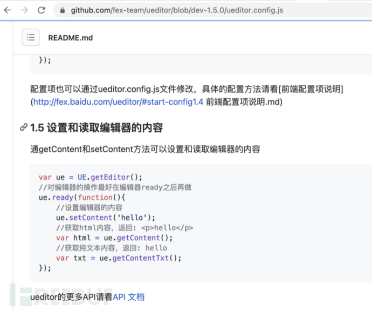
Task: Click the code line ue.setContent('hello');
Action: tap(106, 218)
